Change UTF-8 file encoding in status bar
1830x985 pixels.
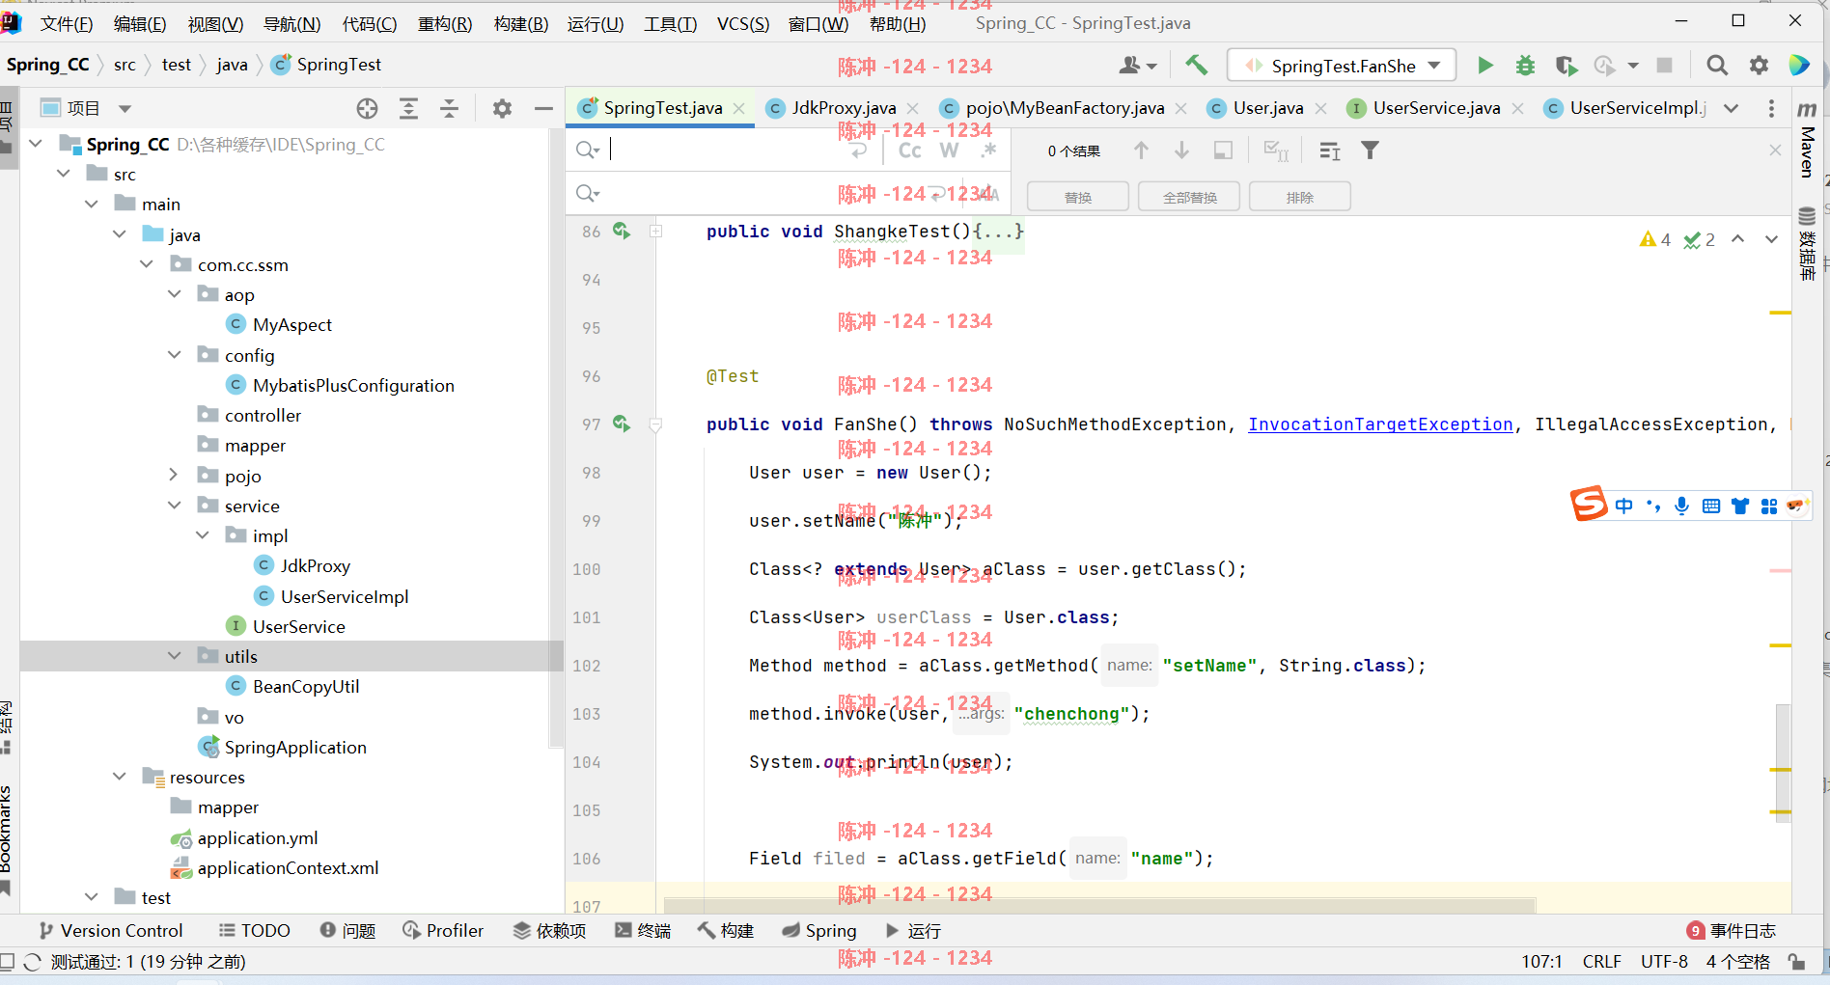coord(1664,961)
